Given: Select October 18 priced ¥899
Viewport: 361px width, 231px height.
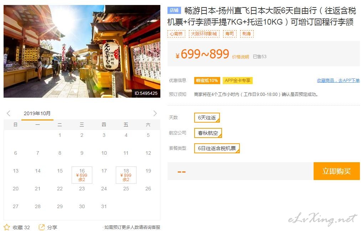Looking at the screenshot, I should 126,175.
